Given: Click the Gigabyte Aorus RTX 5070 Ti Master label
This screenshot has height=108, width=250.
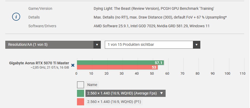Looking at the screenshot, I should click(x=39, y=63).
